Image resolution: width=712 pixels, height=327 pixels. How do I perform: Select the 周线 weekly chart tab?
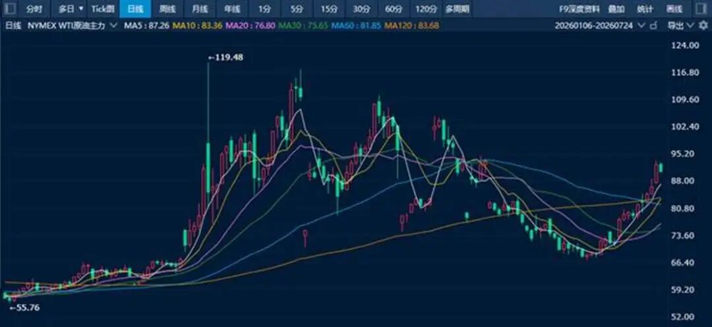click(167, 9)
